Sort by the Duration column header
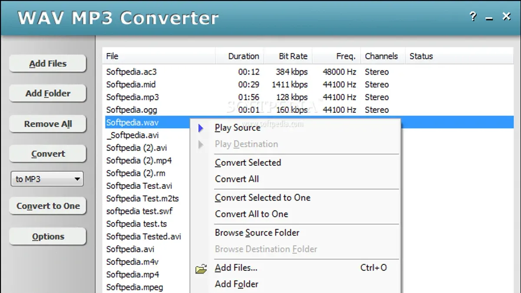This screenshot has width=521, height=293. tap(239, 56)
